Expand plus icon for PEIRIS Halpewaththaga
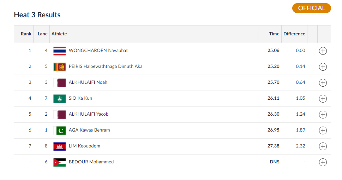This screenshot has width=342, height=180. pyautogui.click(x=323, y=67)
